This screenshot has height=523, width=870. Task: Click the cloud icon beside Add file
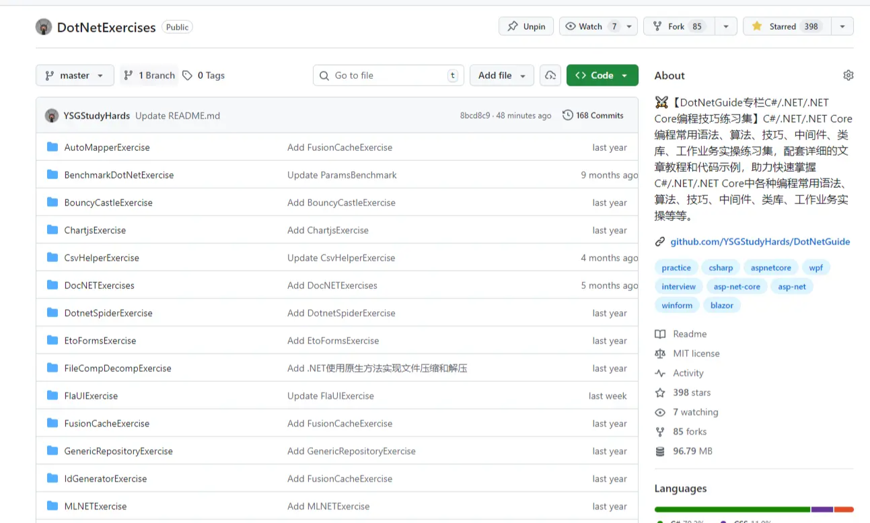pyautogui.click(x=550, y=75)
